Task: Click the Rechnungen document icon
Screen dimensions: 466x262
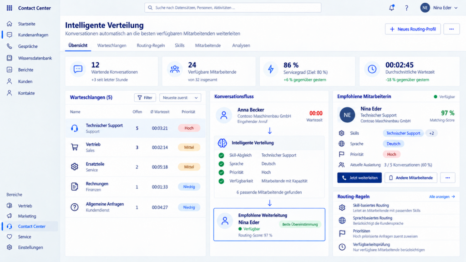Action: (75, 186)
